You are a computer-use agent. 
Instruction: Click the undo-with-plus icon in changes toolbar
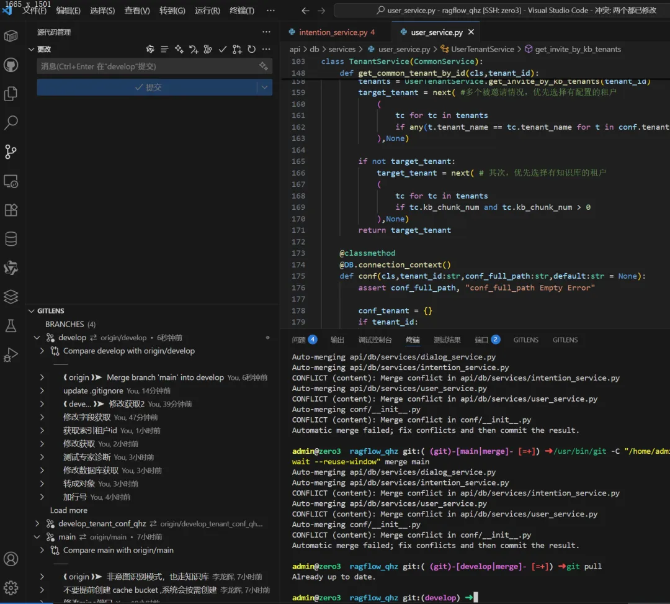click(194, 49)
